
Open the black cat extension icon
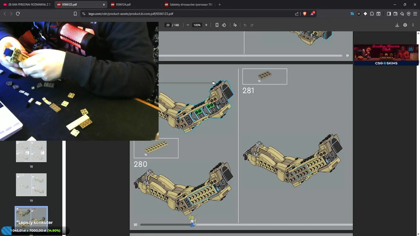[359, 14]
